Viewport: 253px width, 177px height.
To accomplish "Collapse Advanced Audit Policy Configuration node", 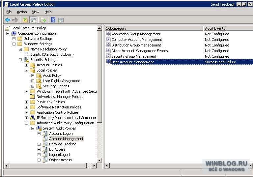I will click(26, 123).
